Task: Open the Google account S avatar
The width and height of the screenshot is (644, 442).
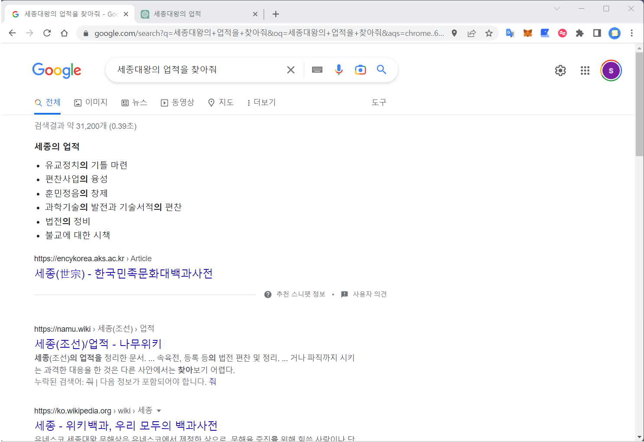Action: click(611, 70)
